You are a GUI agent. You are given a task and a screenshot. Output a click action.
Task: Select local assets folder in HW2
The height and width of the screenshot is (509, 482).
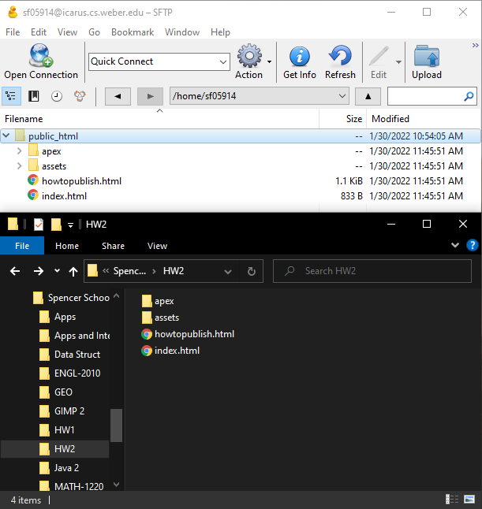click(x=161, y=318)
